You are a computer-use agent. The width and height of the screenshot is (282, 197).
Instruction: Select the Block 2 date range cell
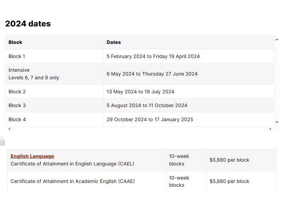[x=189, y=92]
